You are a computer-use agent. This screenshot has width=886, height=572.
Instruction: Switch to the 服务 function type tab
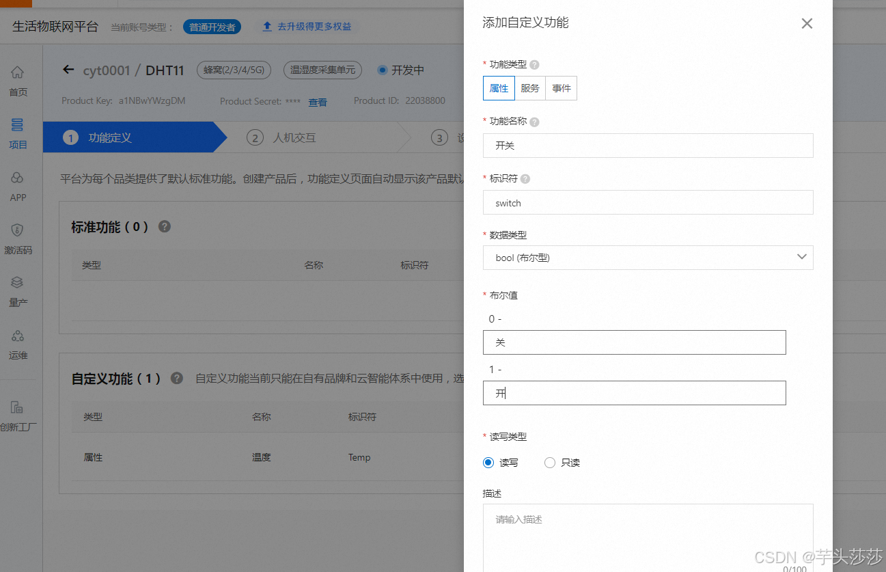point(529,87)
